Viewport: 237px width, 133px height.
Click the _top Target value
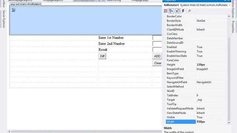point(199,100)
